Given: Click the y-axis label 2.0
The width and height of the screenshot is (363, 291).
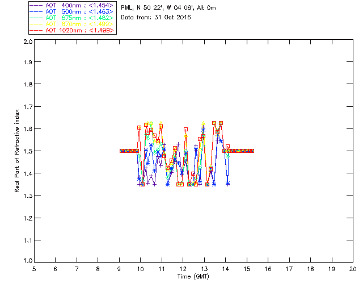Looking at the screenshot, I should (28, 42).
